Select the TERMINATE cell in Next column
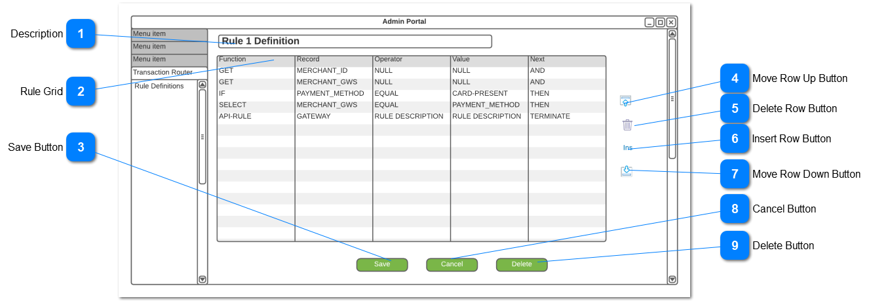Image resolution: width=871 pixels, height=303 pixels. pos(550,117)
